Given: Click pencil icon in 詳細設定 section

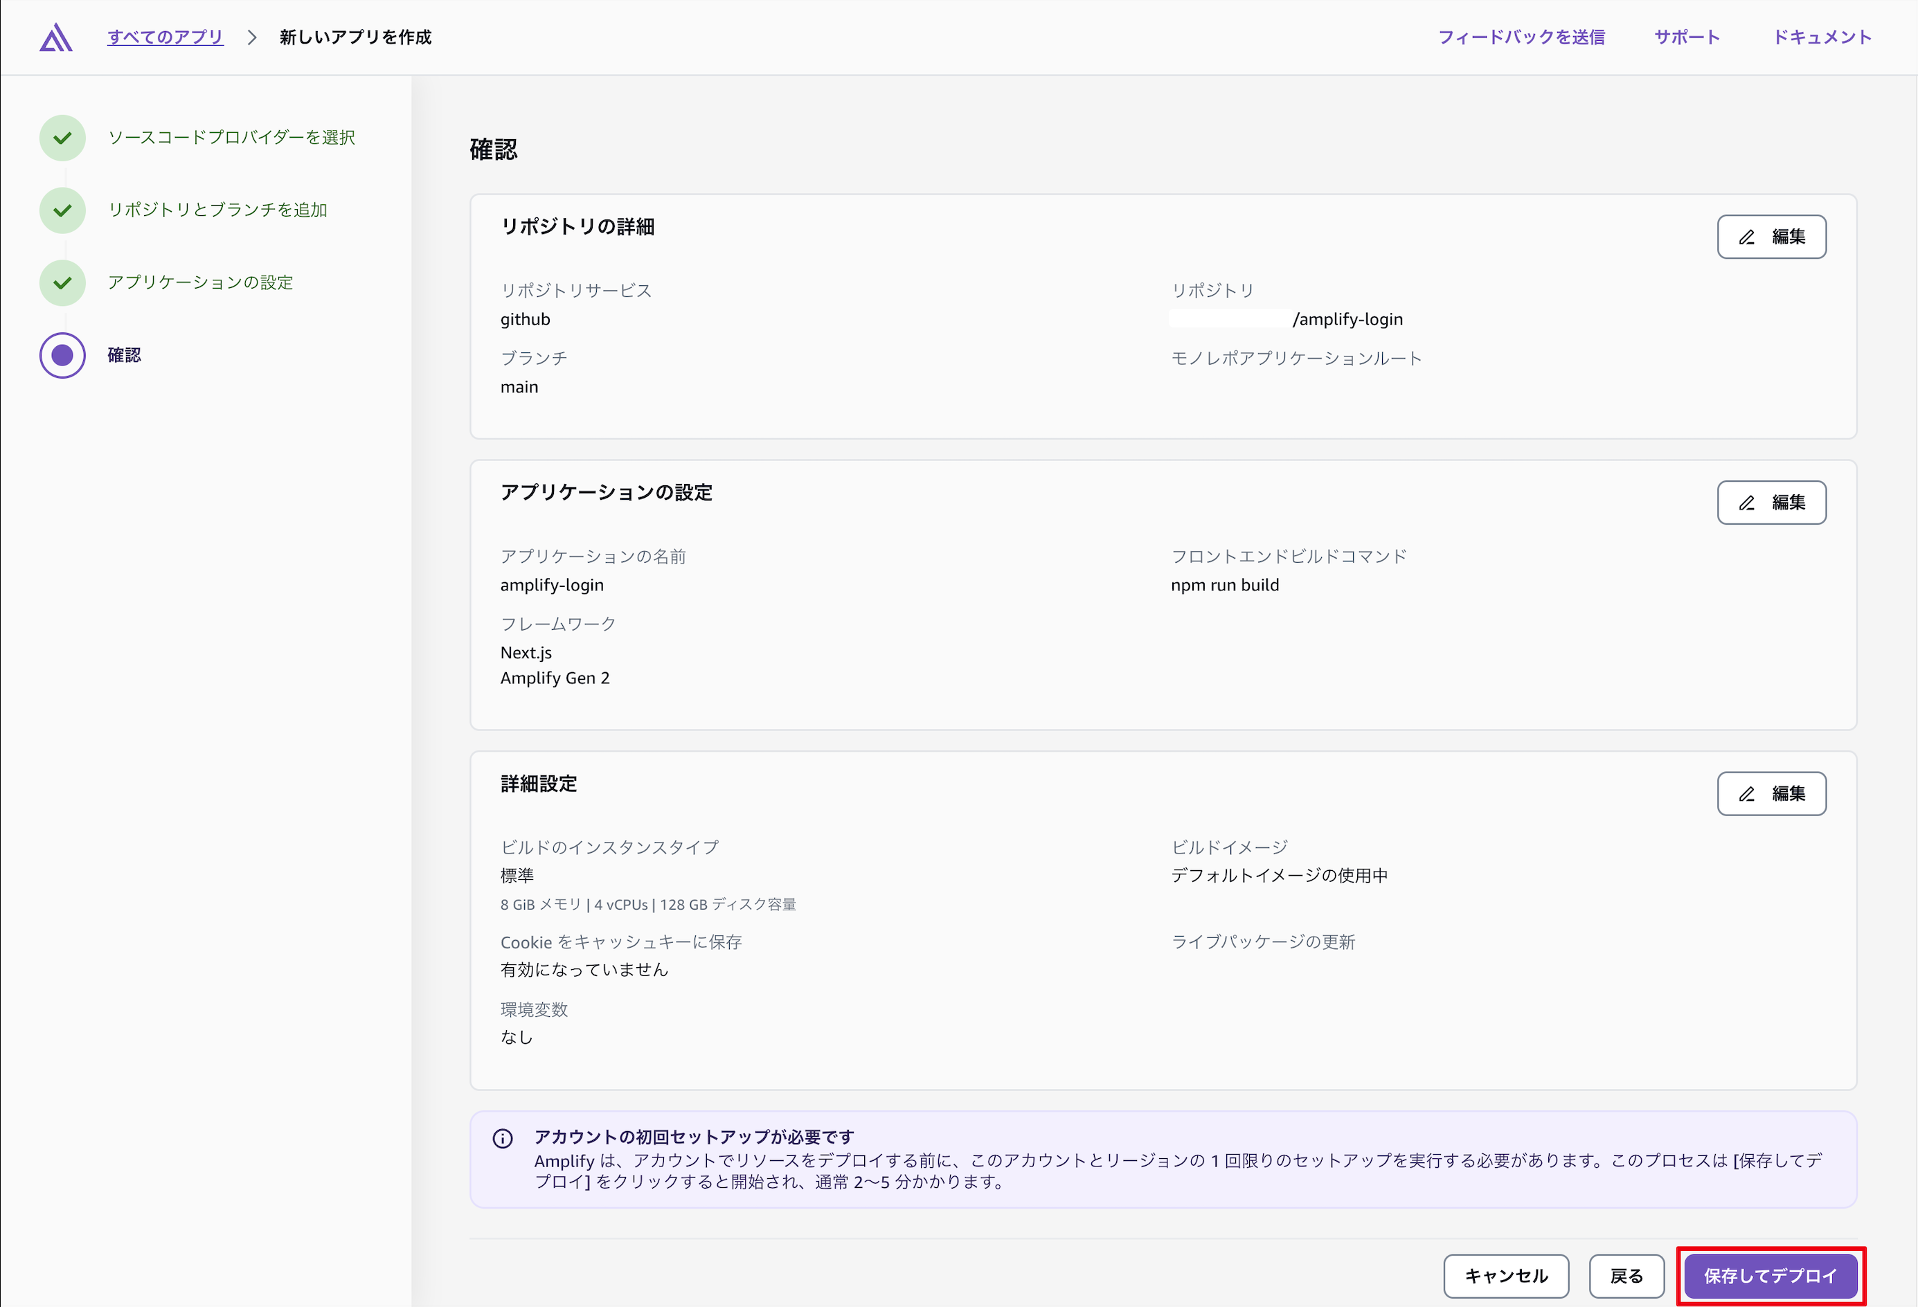Looking at the screenshot, I should [1746, 795].
